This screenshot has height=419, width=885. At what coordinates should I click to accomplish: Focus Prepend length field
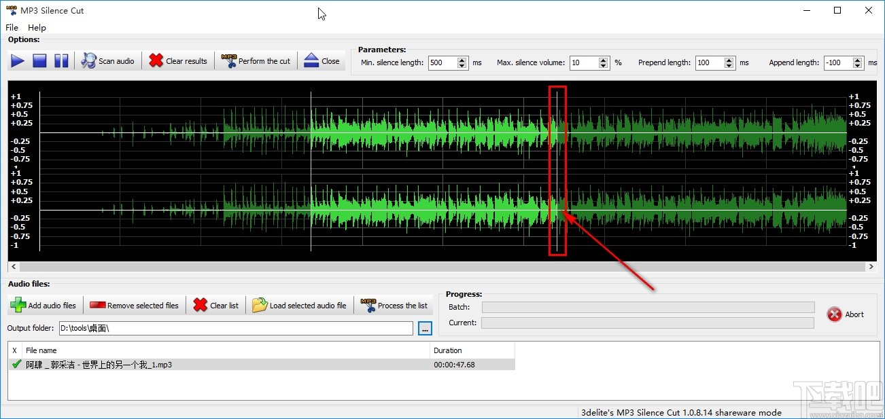point(710,62)
